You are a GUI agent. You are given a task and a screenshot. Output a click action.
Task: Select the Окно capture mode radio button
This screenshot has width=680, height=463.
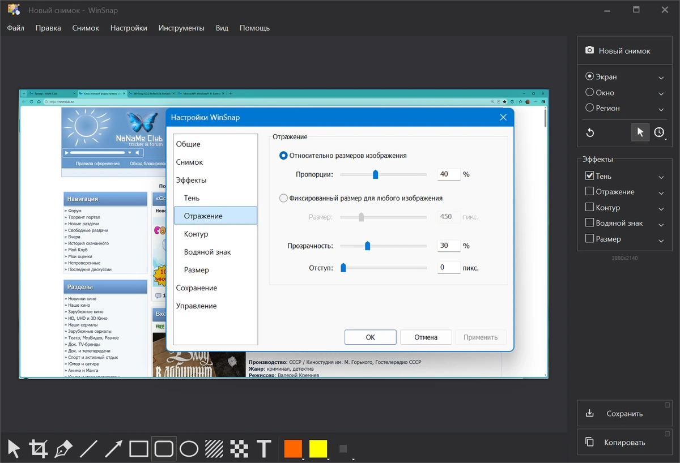590,92
